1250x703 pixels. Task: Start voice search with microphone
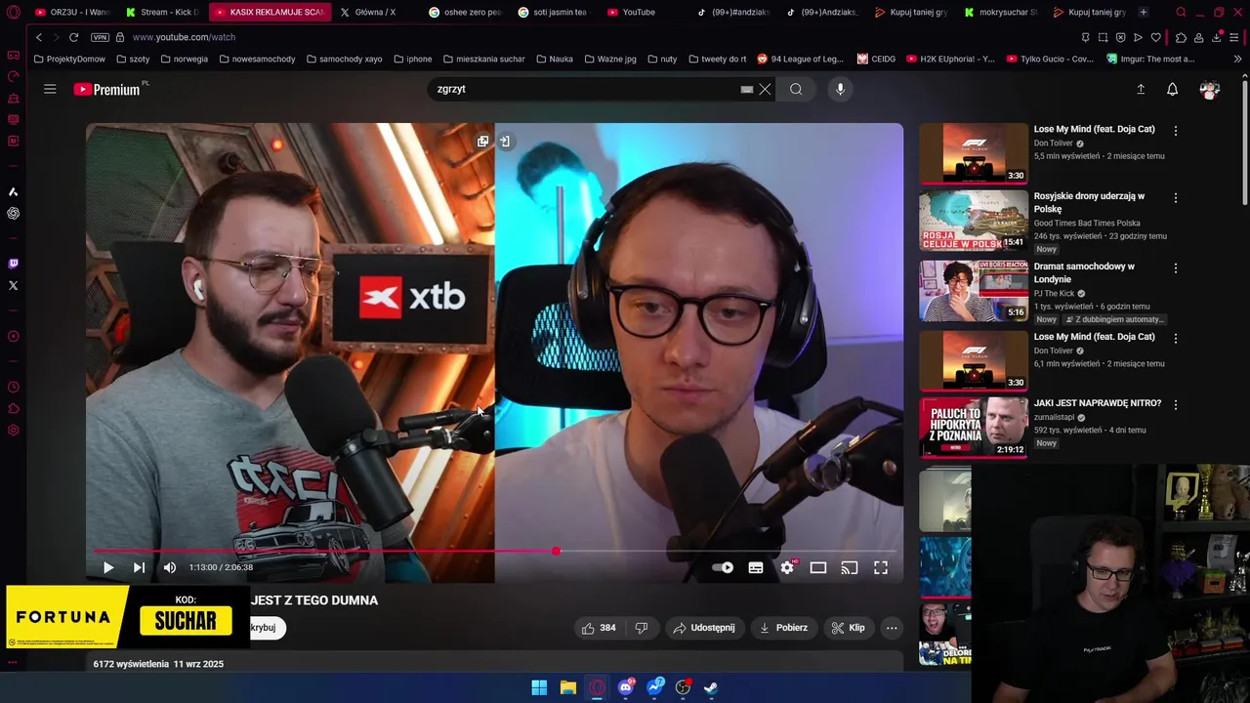840,89
